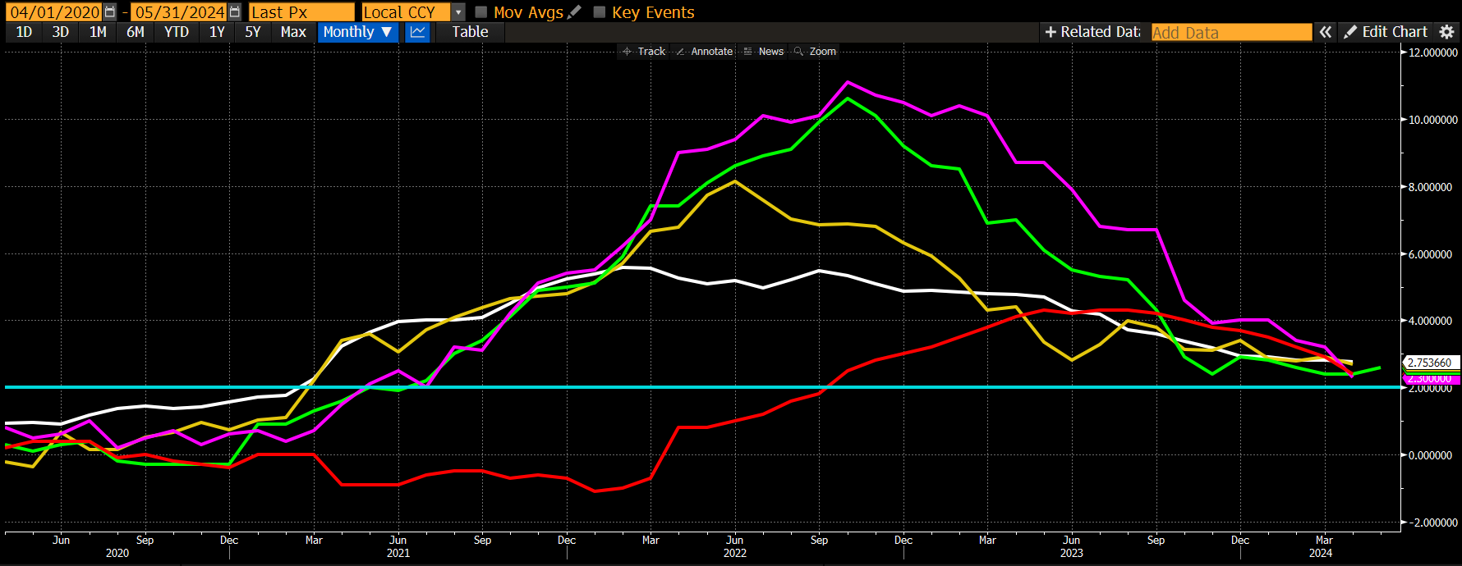Click the Related Data button
The width and height of the screenshot is (1462, 566).
click(x=1092, y=32)
